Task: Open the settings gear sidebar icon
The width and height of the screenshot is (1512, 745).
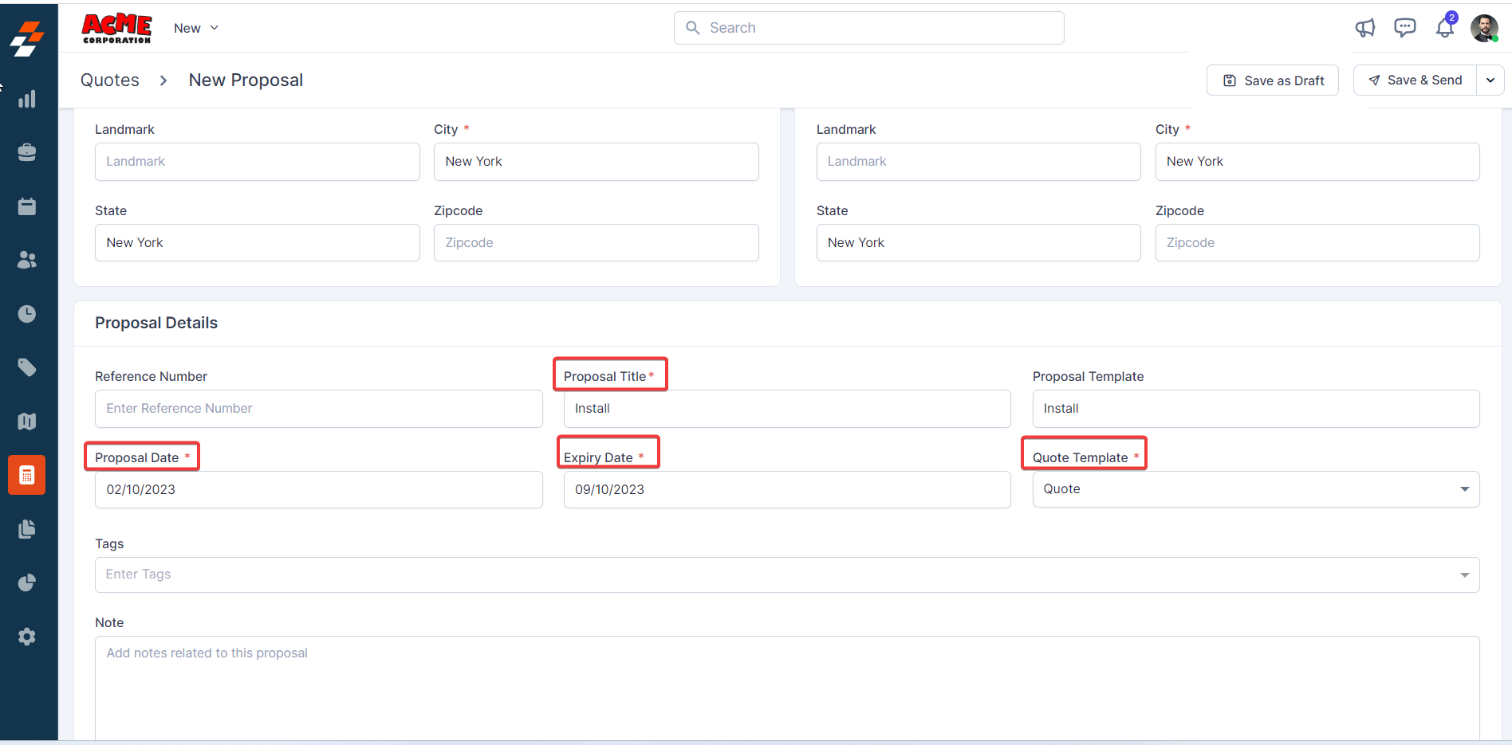Action: pyautogui.click(x=27, y=637)
